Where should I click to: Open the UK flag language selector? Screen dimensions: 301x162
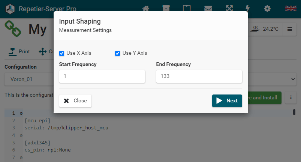coord(291,8)
